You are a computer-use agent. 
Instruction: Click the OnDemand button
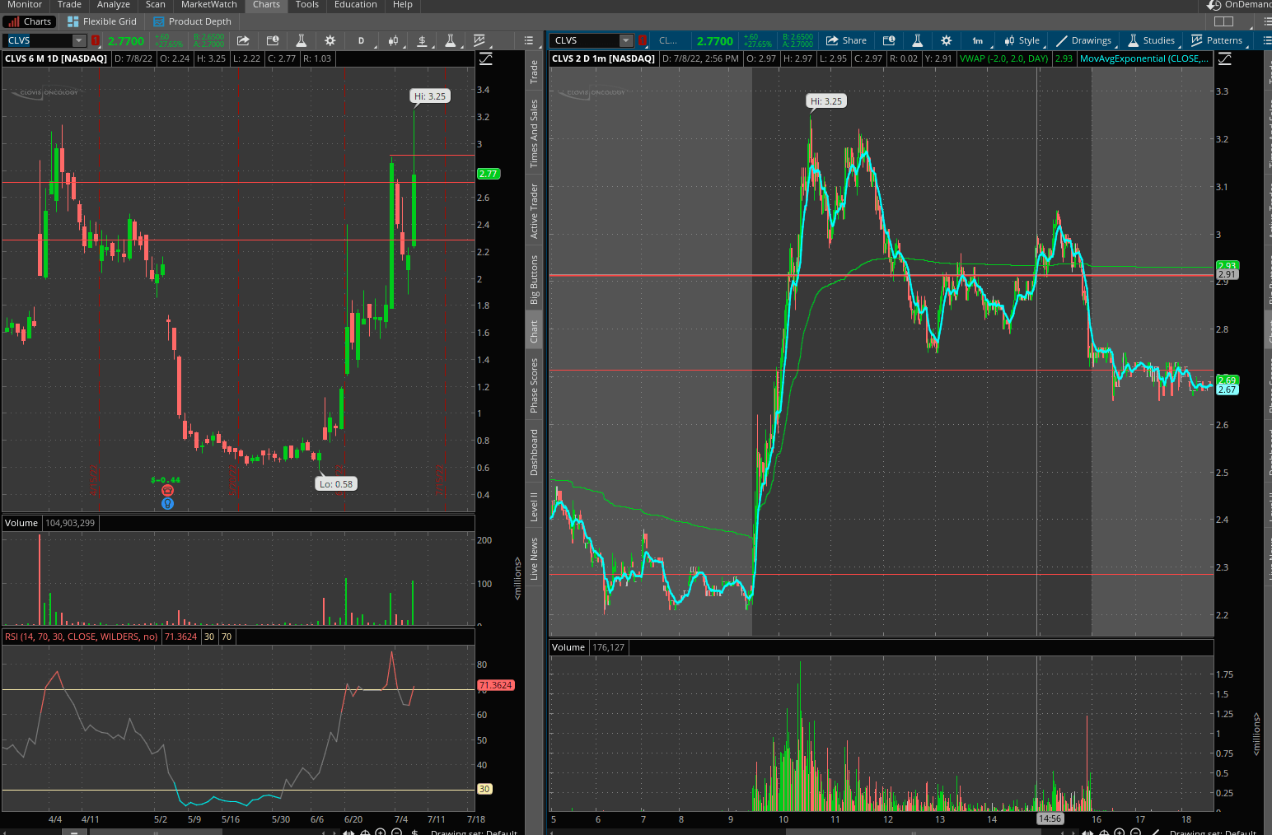click(x=1240, y=5)
